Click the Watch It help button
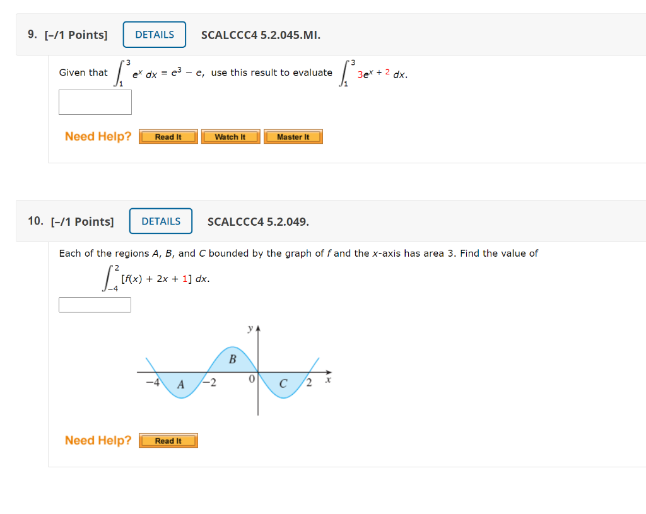This screenshot has width=646, height=514. [230, 136]
